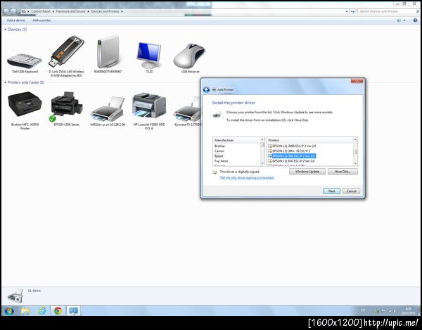Click the back arrow in Add Printer wizard

pos(206,89)
